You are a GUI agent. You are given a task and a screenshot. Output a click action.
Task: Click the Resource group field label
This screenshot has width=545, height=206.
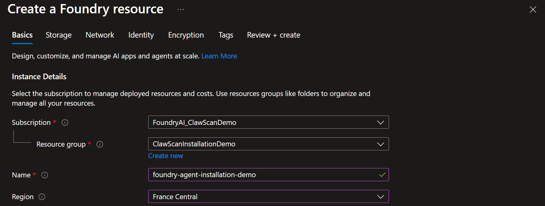[61, 144]
